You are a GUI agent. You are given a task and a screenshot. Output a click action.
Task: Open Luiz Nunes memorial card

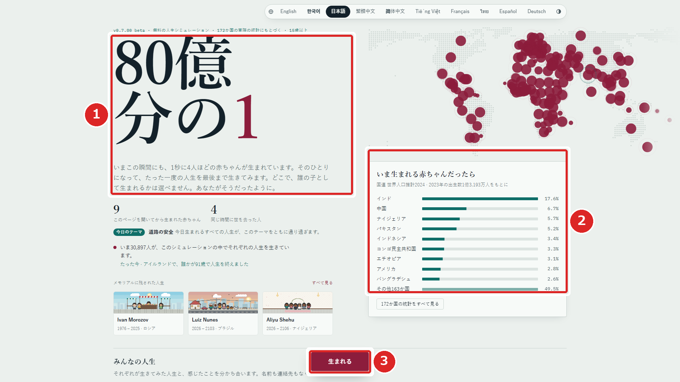223,313
